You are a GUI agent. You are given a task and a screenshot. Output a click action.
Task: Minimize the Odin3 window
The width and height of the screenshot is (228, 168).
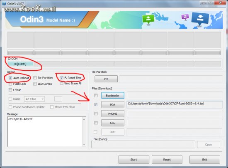pyautogui.click(x=204, y=2)
